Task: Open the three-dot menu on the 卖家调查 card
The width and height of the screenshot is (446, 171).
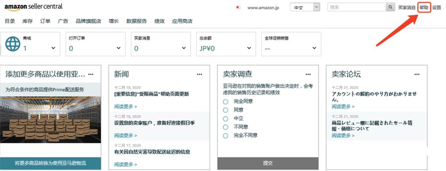Action: pos(308,74)
